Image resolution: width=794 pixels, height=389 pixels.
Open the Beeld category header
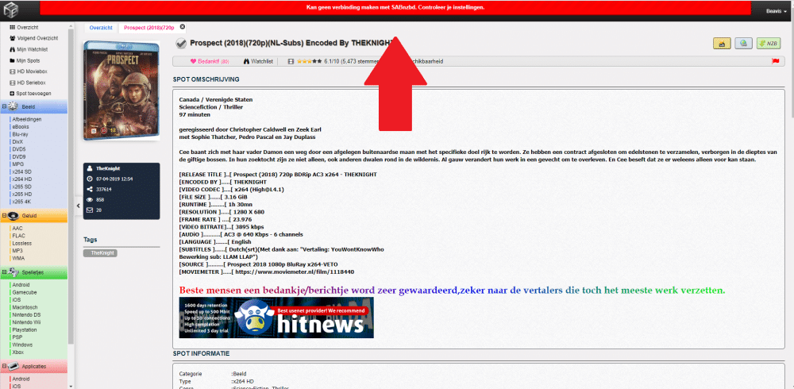tap(33, 107)
